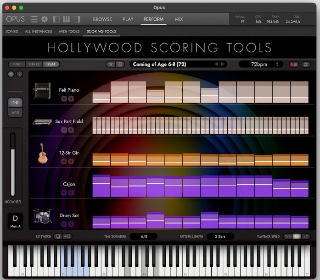Screen dimensions: 320x280
Task: Open the 6/8 time signature dropdown
Action: (144, 236)
